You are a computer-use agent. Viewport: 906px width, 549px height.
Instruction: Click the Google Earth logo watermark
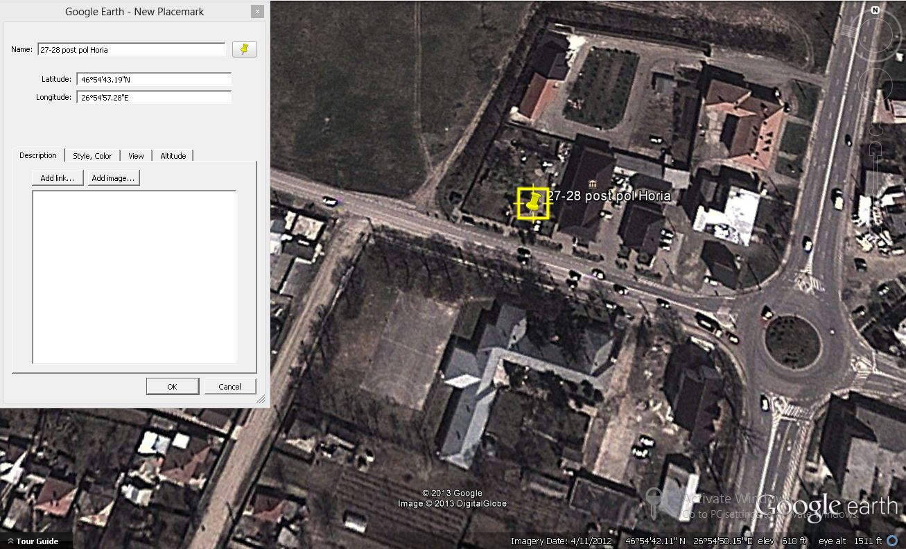pos(826,507)
